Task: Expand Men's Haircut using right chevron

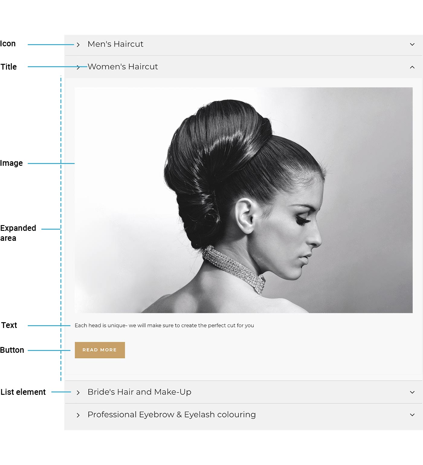Action: [x=412, y=44]
